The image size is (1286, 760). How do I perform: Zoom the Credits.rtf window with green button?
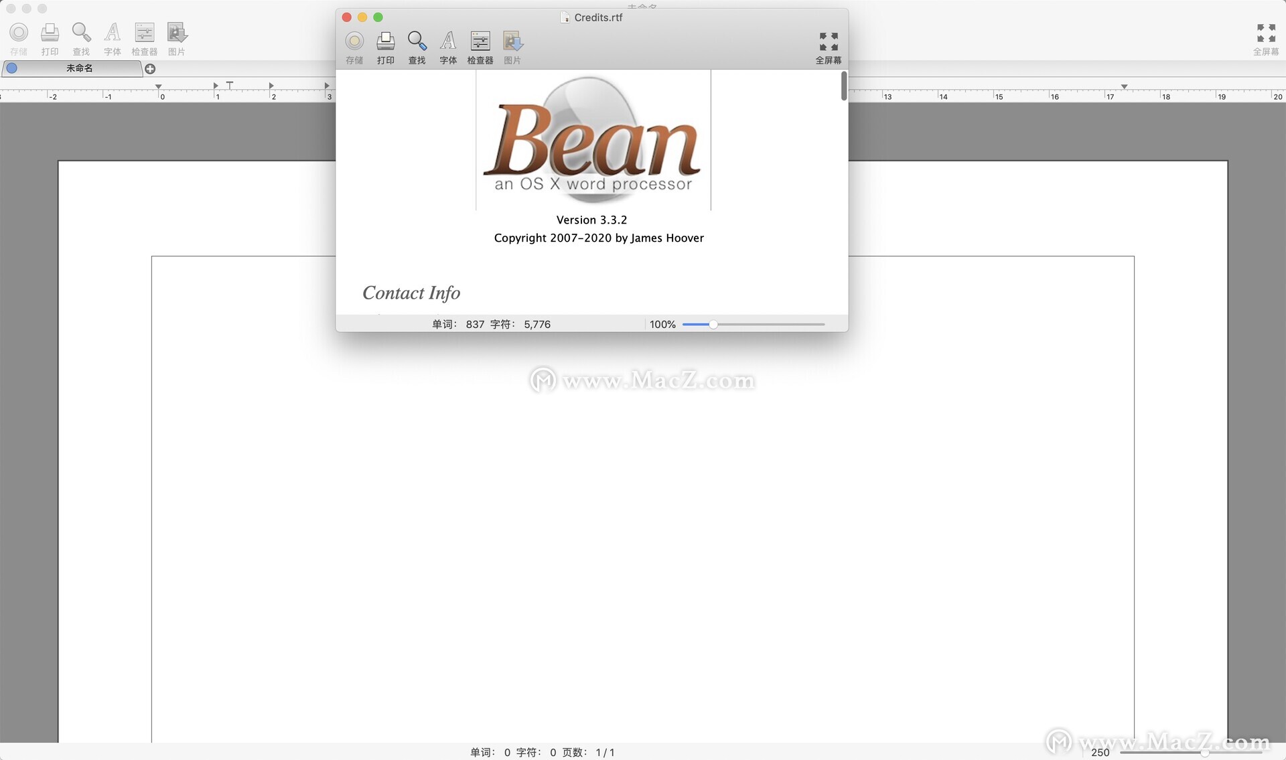pos(378,17)
